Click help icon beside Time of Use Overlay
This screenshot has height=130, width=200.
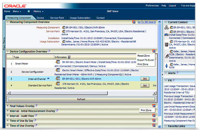coord(36,125)
